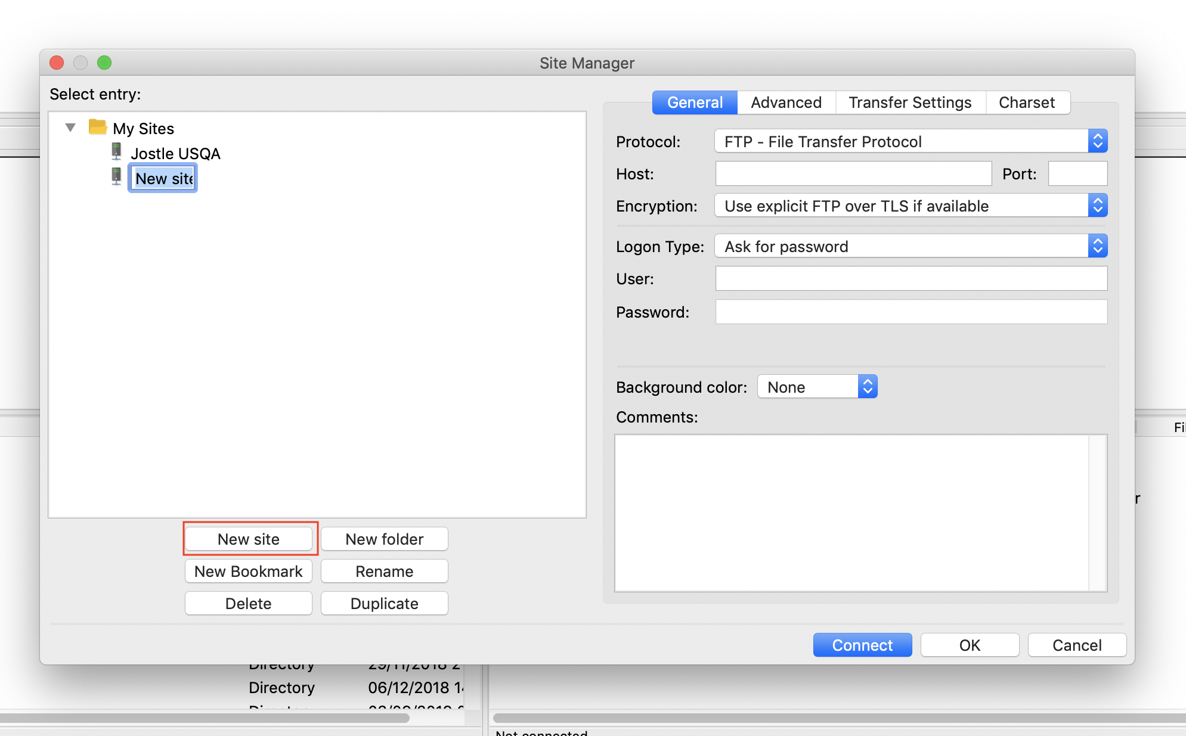The width and height of the screenshot is (1186, 736).
Task: Click the New site button
Action: click(249, 539)
